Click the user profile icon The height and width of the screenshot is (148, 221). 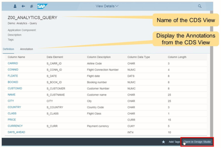(15, 6)
